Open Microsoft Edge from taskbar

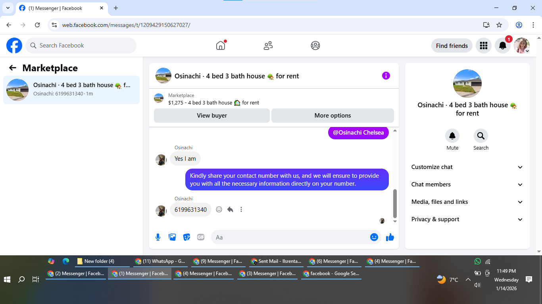click(66, 261)
